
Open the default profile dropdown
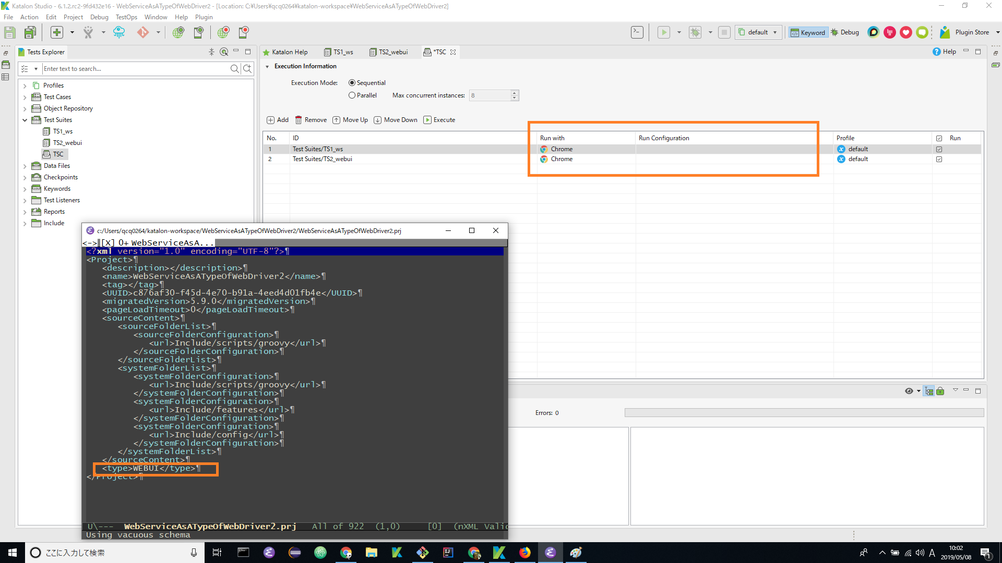click(759, 32)
